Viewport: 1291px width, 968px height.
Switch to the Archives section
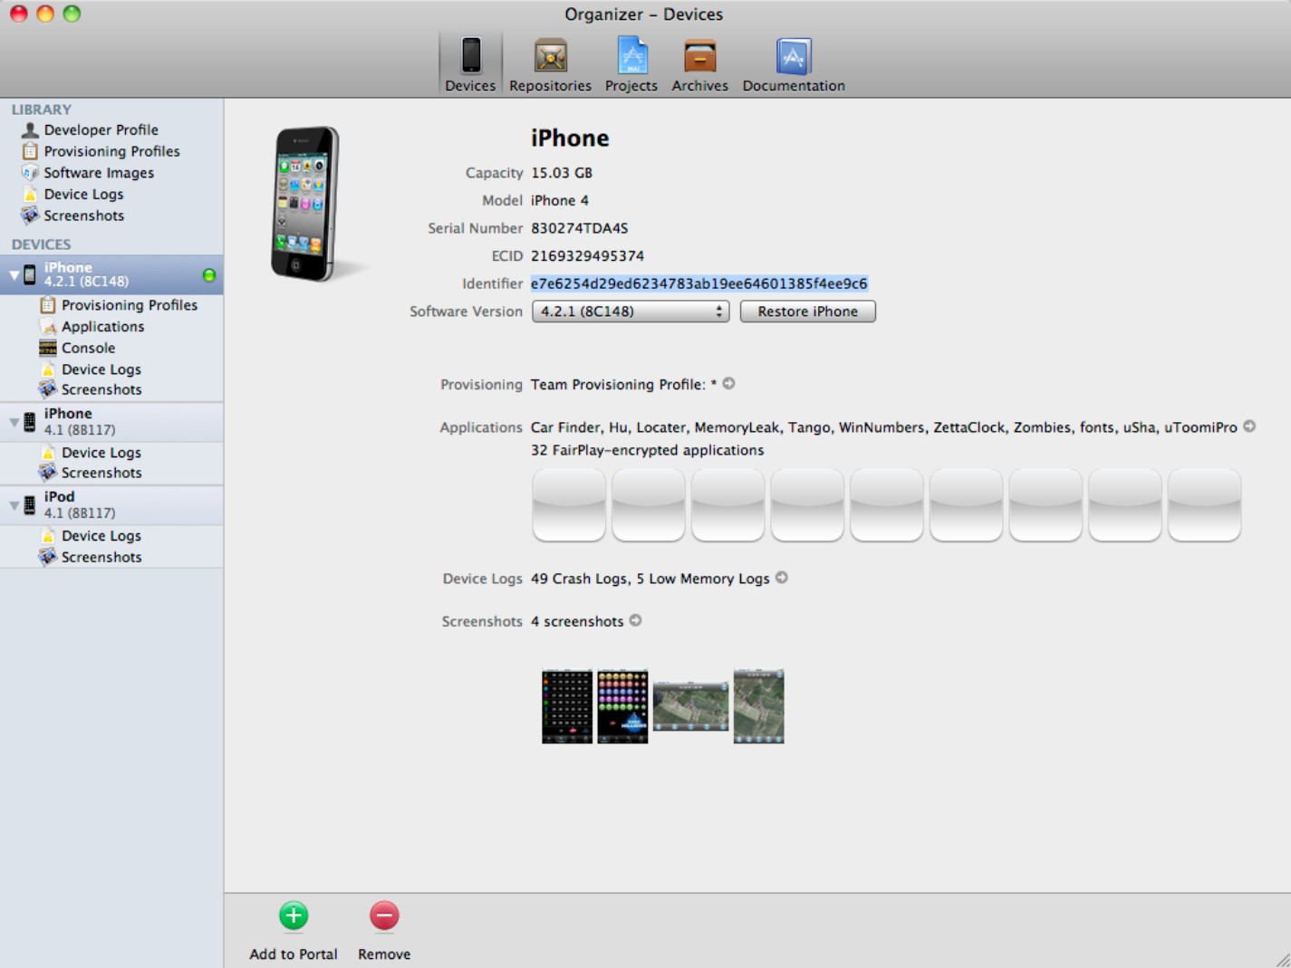(x=699, y=63)
